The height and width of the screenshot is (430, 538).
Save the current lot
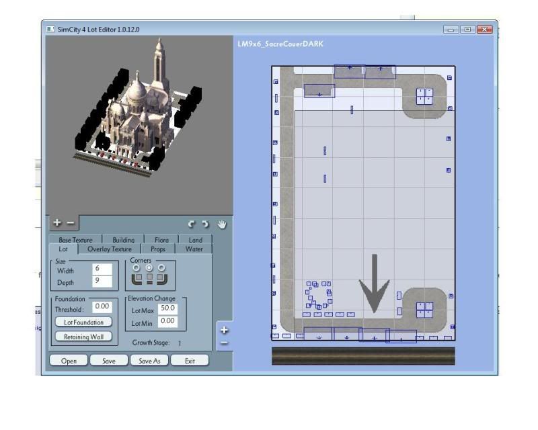(109, 360)
